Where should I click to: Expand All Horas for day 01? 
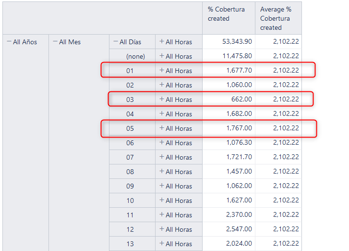pos(162,70)
